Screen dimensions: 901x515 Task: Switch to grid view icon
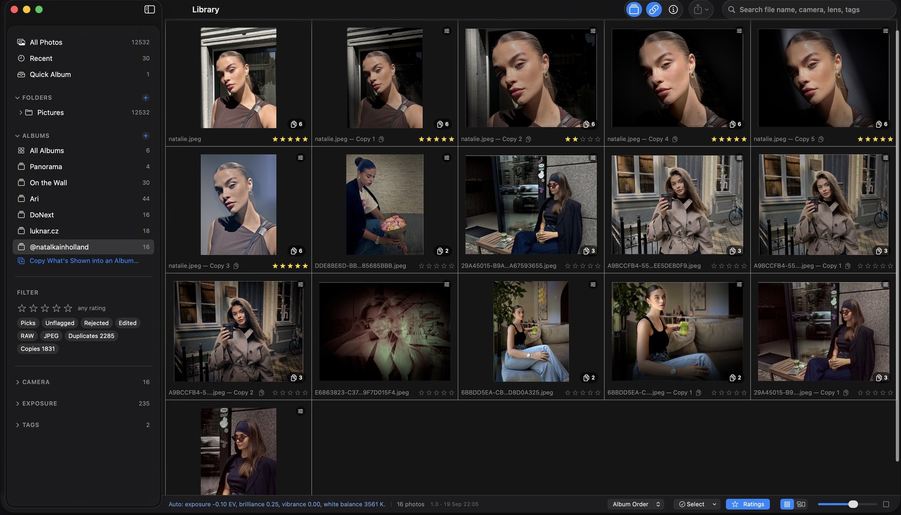click(x=787, y=504)
